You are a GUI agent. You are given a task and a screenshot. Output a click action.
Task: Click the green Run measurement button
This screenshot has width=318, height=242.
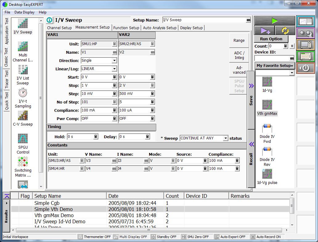275,21
